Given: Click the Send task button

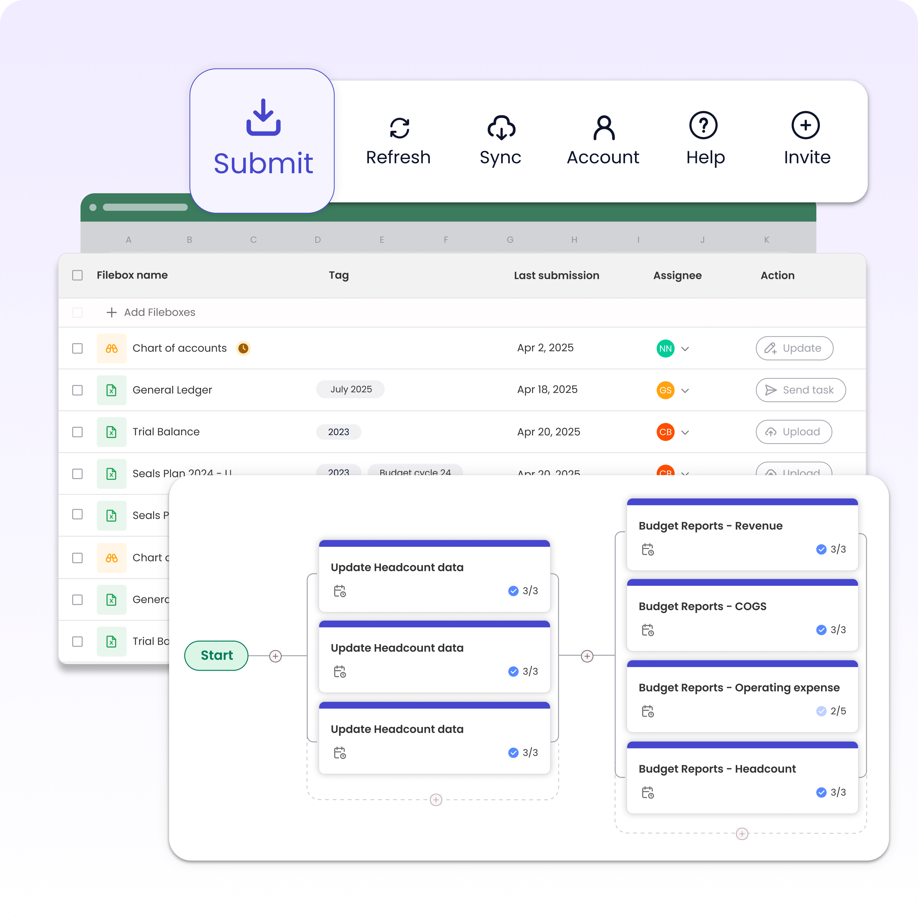Looking at the screenshot, I should (800, 390).
